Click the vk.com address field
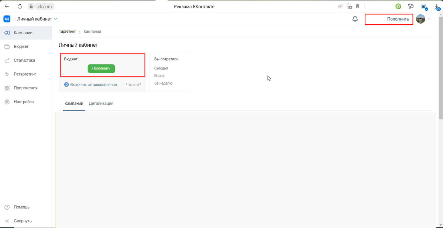Screen dimensions: 443x228 44,6
